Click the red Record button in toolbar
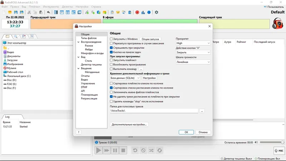286x161 pixels. click(137, 12)
